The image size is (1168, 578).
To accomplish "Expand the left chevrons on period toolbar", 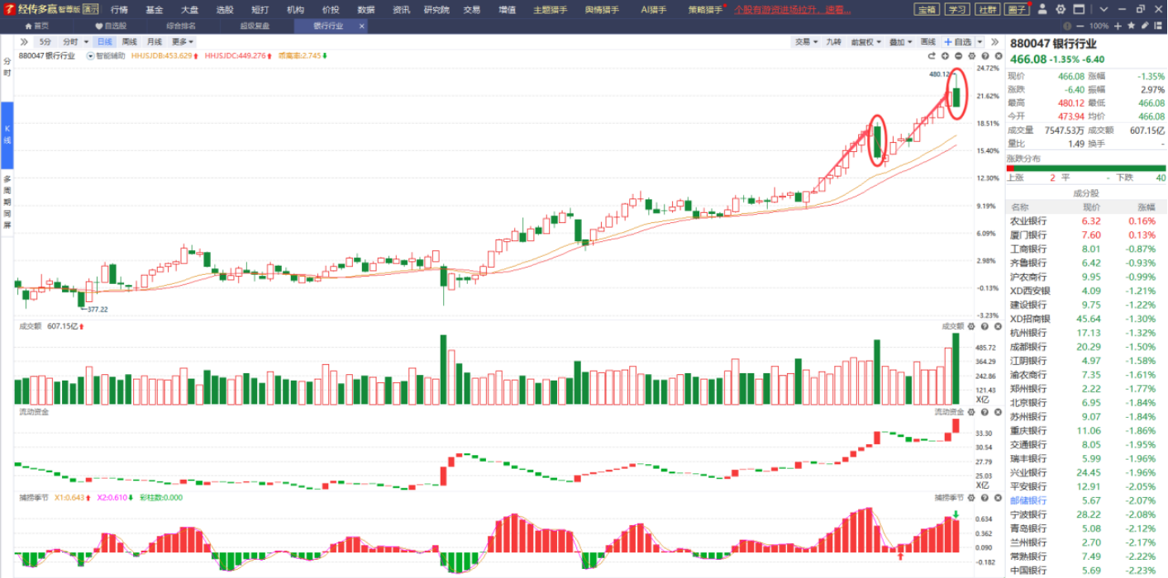I will click(x=24, y=41).
